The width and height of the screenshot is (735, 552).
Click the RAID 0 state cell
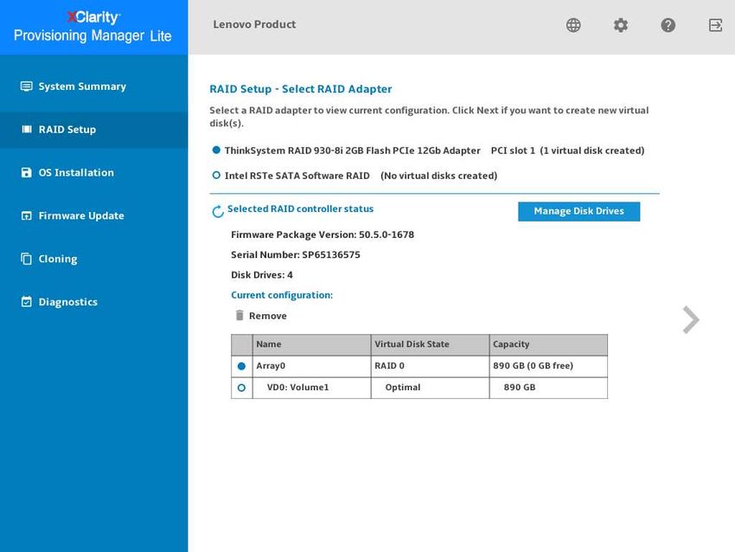431,366
